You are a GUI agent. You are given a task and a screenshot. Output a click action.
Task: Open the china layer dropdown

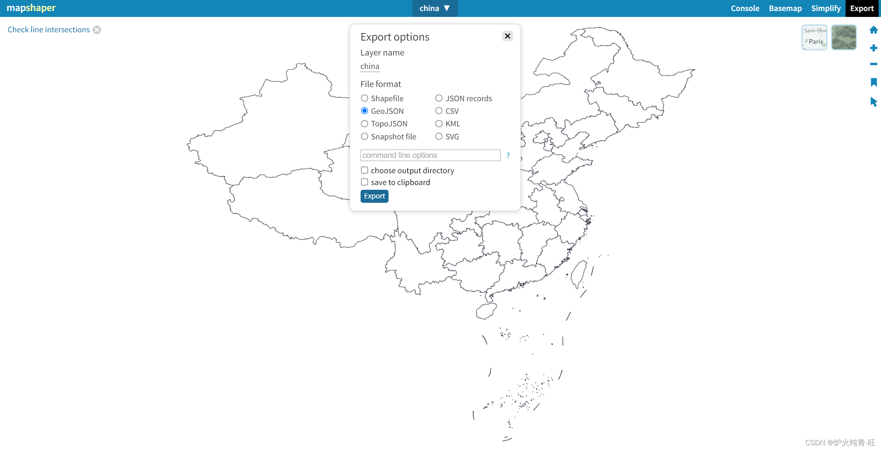tap(435, 8)
